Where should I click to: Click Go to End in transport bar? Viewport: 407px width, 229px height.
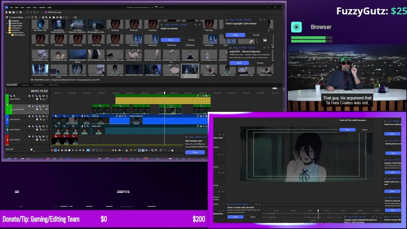pyautogui.click(x=76, y=150)
